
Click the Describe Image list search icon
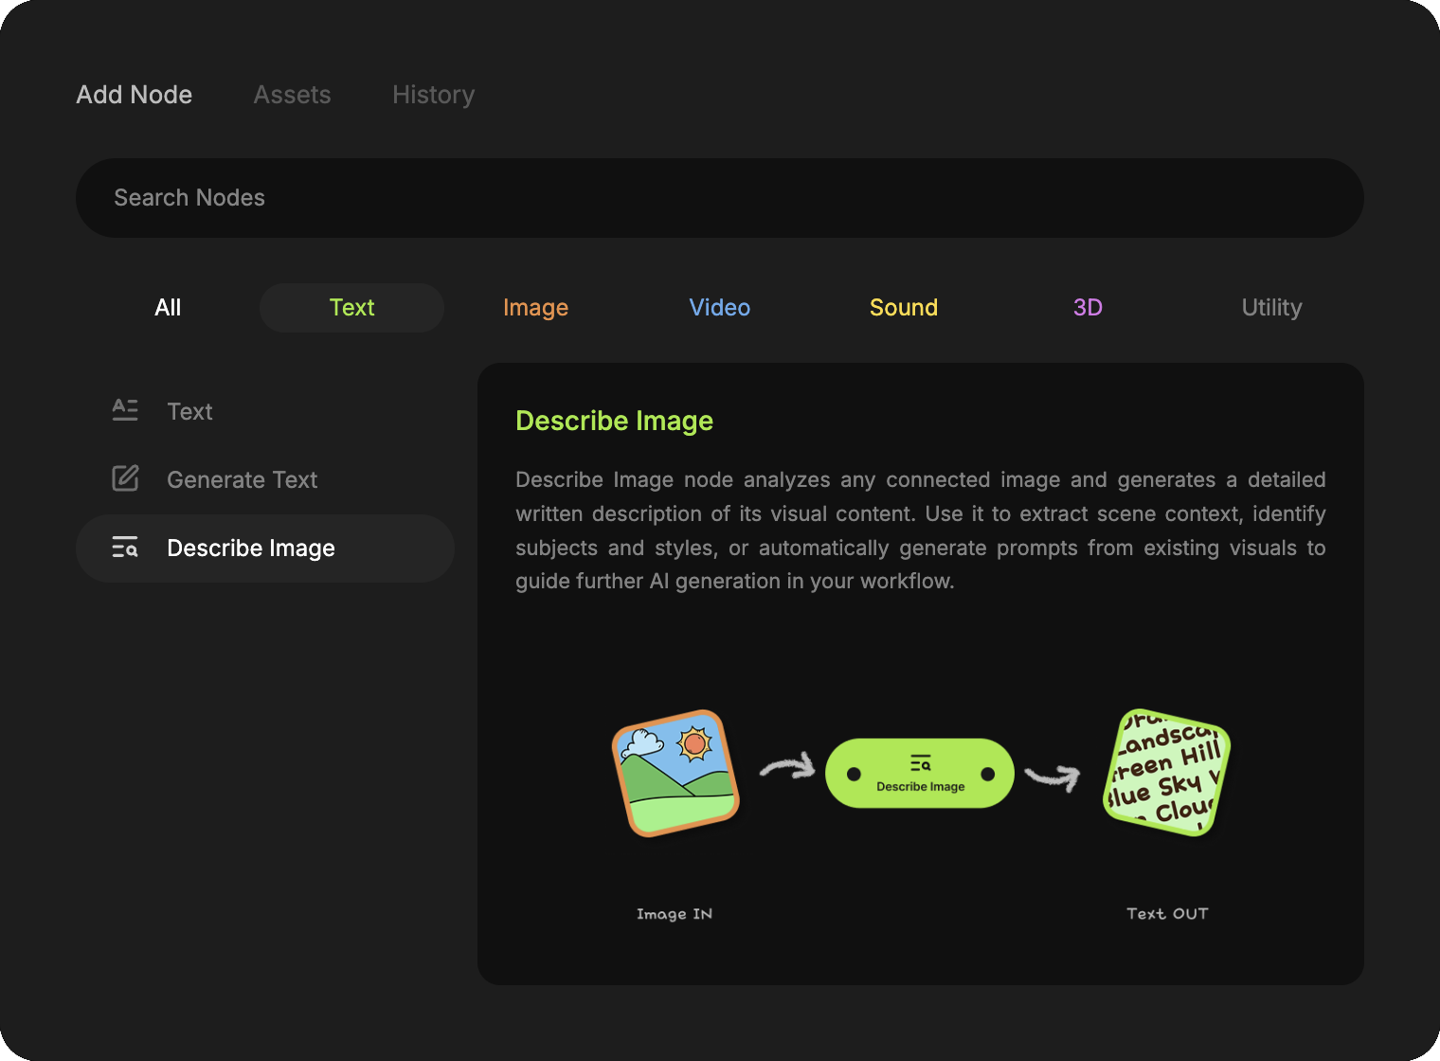click(x=125, y=548)
